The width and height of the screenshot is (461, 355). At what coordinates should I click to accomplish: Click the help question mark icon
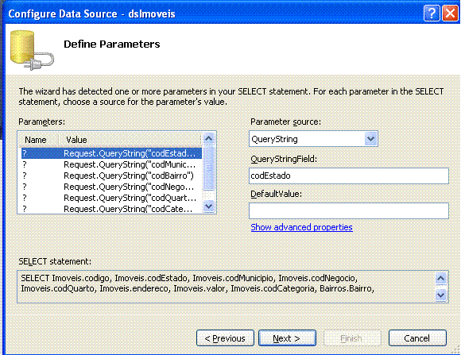(x=432, y=14)
